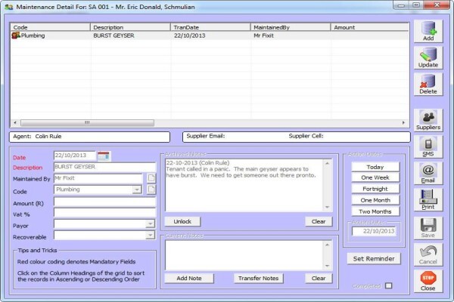Click the Vat % input field
454x302 pixels.
click(105, 213)
